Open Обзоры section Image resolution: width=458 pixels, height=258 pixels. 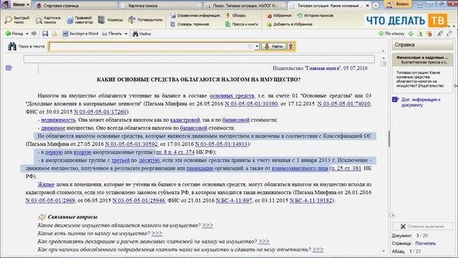click(x=235, y=16)
